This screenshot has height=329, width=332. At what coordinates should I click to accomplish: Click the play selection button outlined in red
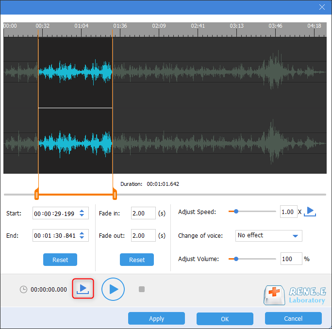click(83, 289)
